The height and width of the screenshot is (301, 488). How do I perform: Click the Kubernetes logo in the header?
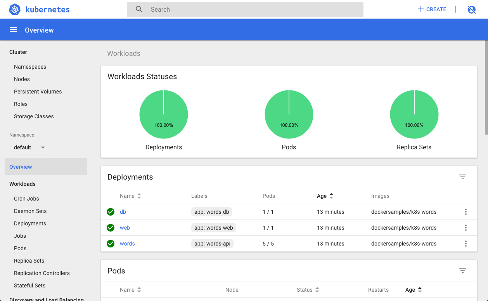point(14,9)
